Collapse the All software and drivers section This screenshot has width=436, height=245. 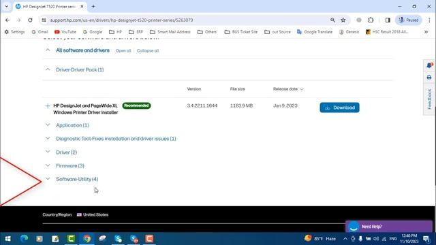click(x=48, y=50)
